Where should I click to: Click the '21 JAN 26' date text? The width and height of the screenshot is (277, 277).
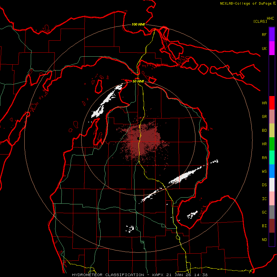pyautogui.click(x=179, y=275)
